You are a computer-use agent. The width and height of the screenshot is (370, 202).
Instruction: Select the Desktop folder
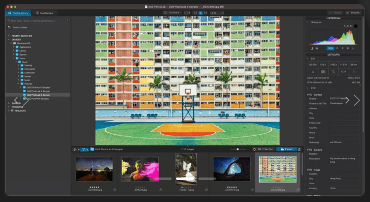point(26,65)
